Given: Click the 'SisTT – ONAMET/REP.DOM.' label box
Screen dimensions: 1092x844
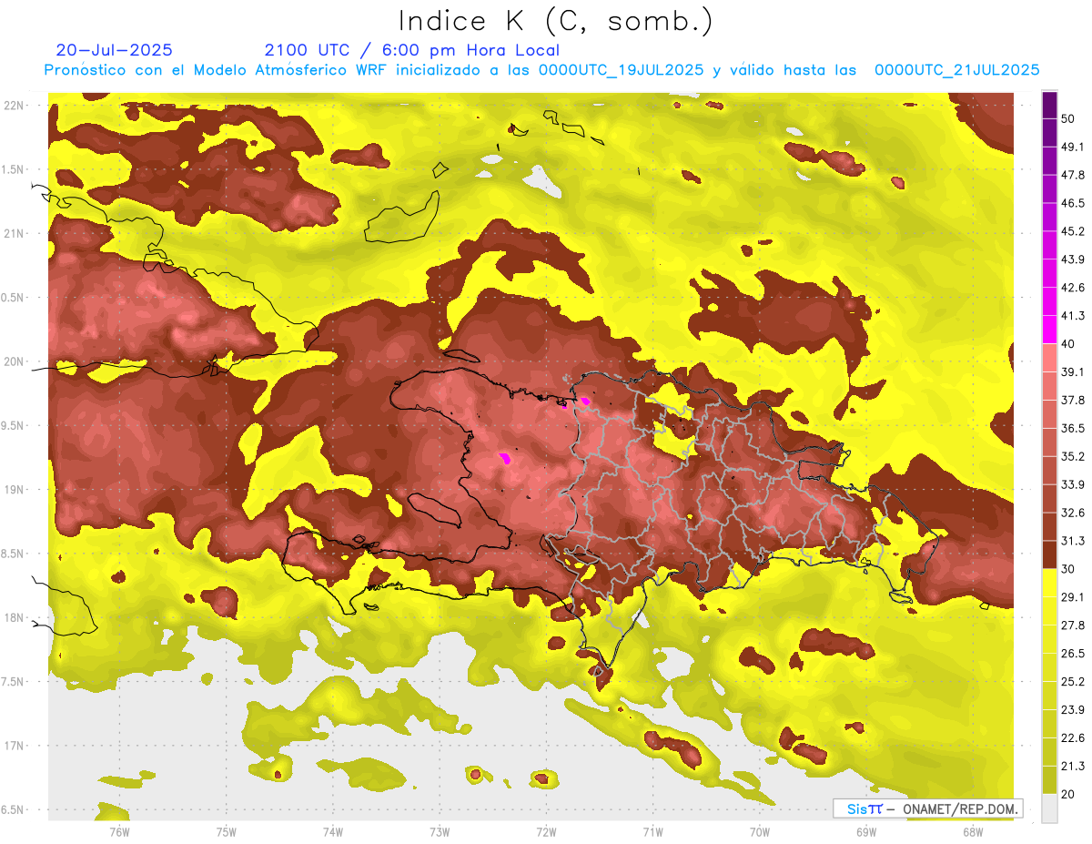Looking at the screenshot, I should [x=927, y=808].
